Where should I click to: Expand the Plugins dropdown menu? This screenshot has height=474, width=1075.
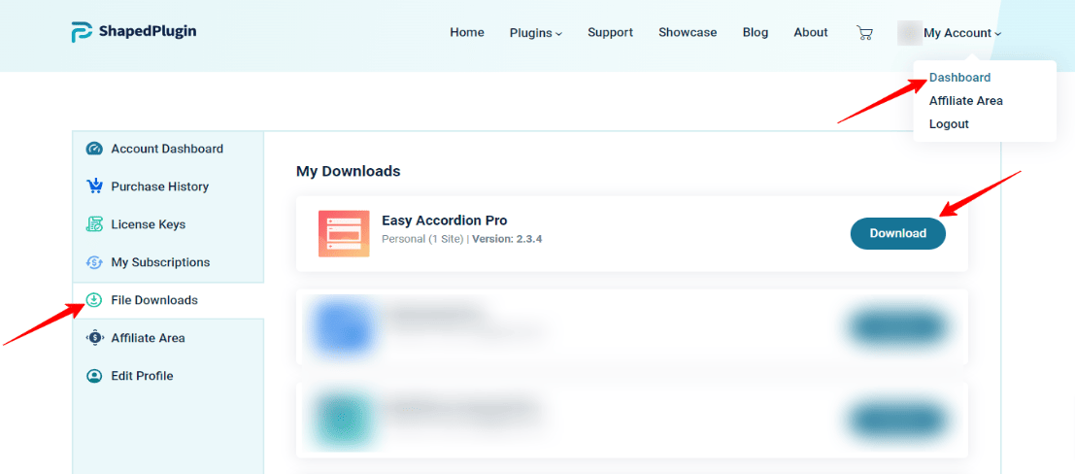coord(535,33)
